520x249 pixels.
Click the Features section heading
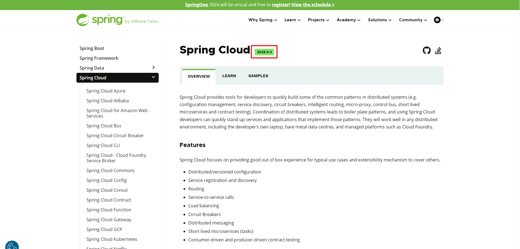click(x=193, y=145)
